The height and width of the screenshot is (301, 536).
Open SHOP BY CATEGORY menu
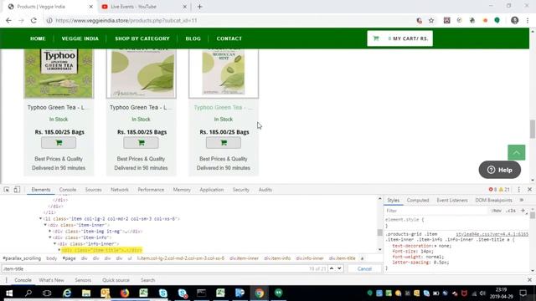142,38
